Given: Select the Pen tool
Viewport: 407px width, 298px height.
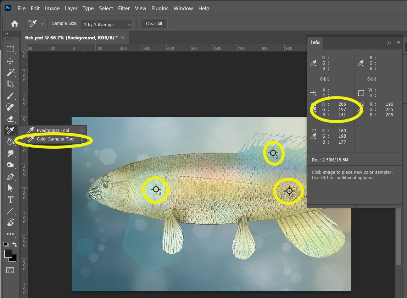Looking at the screenshot, I should pyautogui.click(x=10, y=177).
